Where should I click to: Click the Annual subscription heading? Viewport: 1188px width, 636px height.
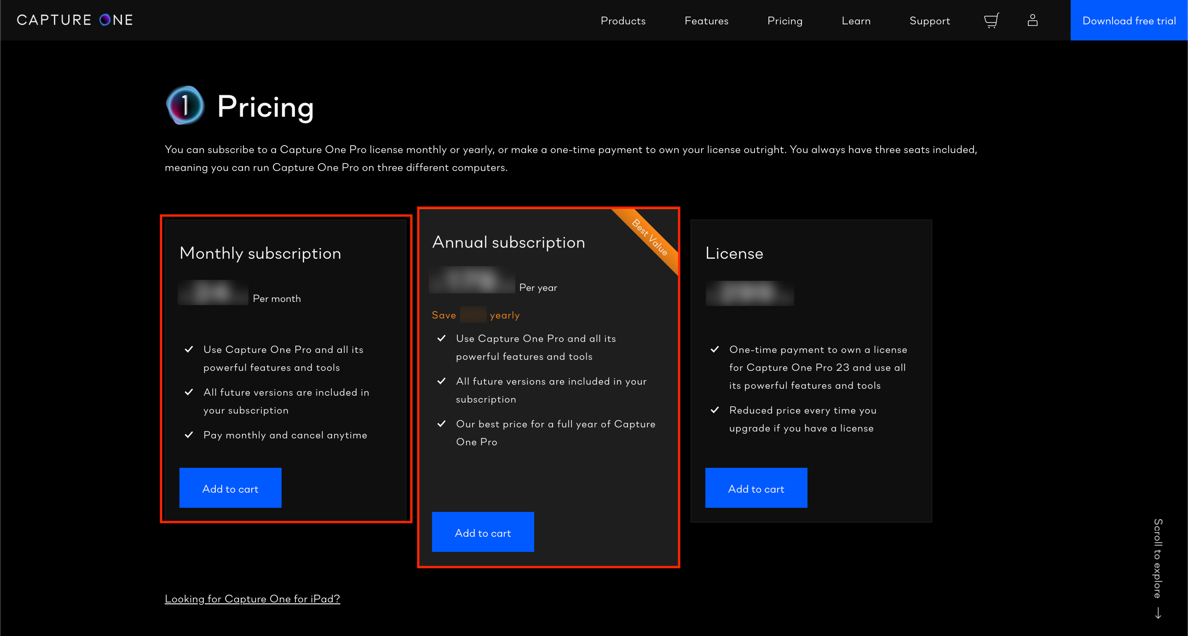coord(509,243)
